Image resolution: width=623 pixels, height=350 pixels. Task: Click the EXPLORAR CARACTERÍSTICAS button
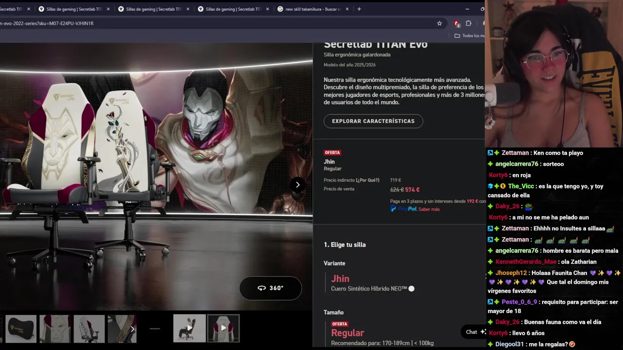pos(373,121)
